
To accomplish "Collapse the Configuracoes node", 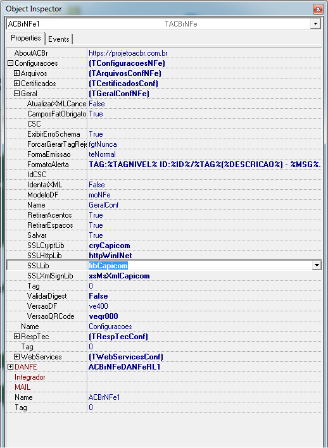I will [x=10, y=63].
